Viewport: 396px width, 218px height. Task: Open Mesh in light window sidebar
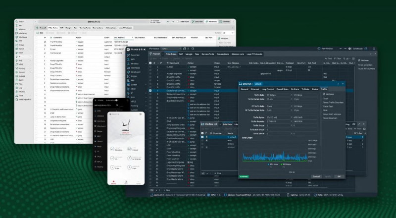[x=19, y=53]
